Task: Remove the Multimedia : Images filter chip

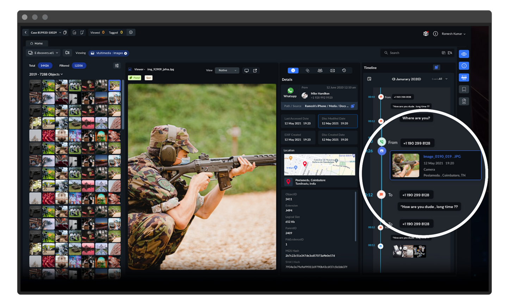Action: click(x=126, y=53)
